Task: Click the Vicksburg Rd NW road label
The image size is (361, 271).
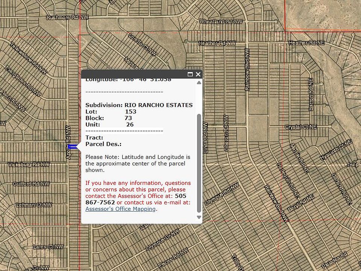Action: click(29, 164)
